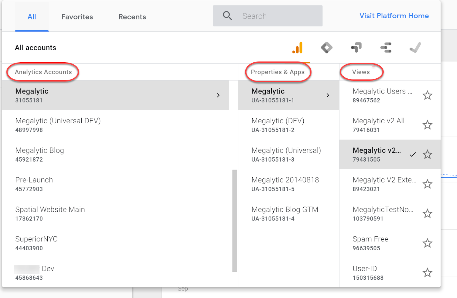The image size is (457, 298).
Task: Favorite the MegalyticTestNo view
Action: [x=428, y=214]
